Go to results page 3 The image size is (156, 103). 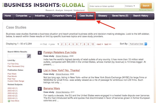(66, 44)
